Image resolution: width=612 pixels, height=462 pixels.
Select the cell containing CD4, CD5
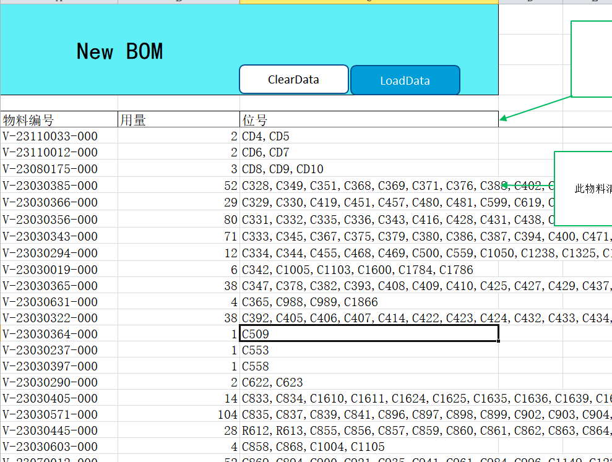[x=369, y=136]
